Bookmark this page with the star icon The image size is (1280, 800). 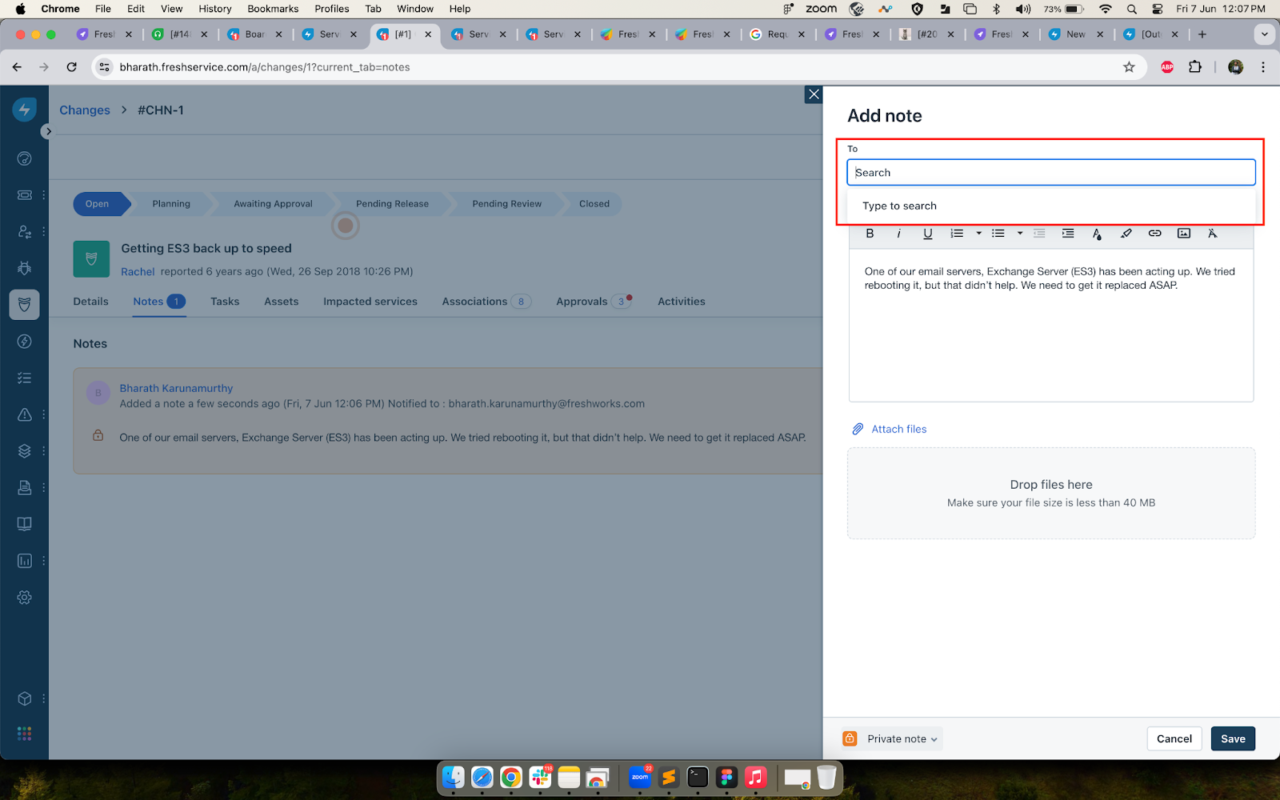1129,67
